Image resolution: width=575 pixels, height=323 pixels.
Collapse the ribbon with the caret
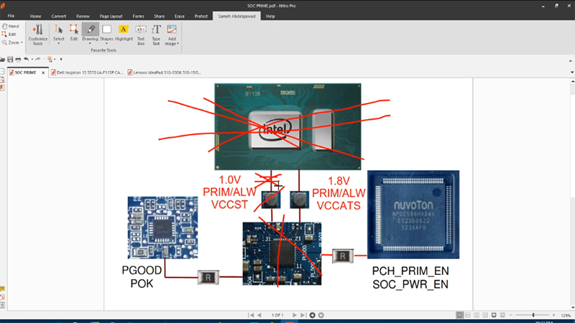tap(570, 61)
